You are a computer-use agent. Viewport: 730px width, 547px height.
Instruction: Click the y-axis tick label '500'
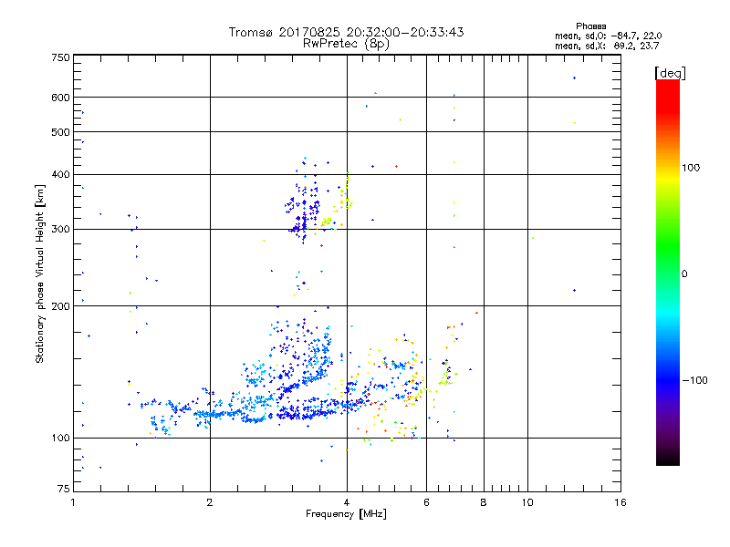(60, 132)
